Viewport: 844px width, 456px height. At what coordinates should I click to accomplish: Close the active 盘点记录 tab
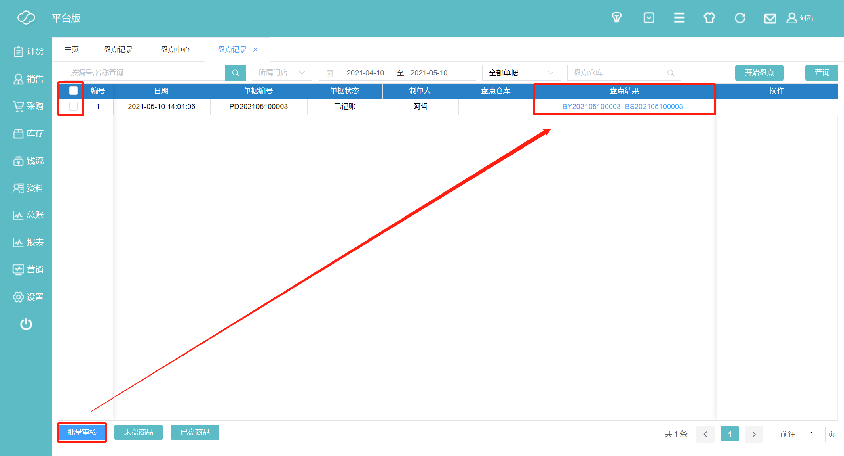pyautogui.click(x=255, y=50)
